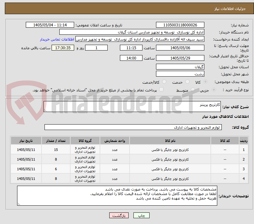Click the اطلاعات کالاهای مورد نیاز heading
Screen dimensions: 254x224
point(225,117)
